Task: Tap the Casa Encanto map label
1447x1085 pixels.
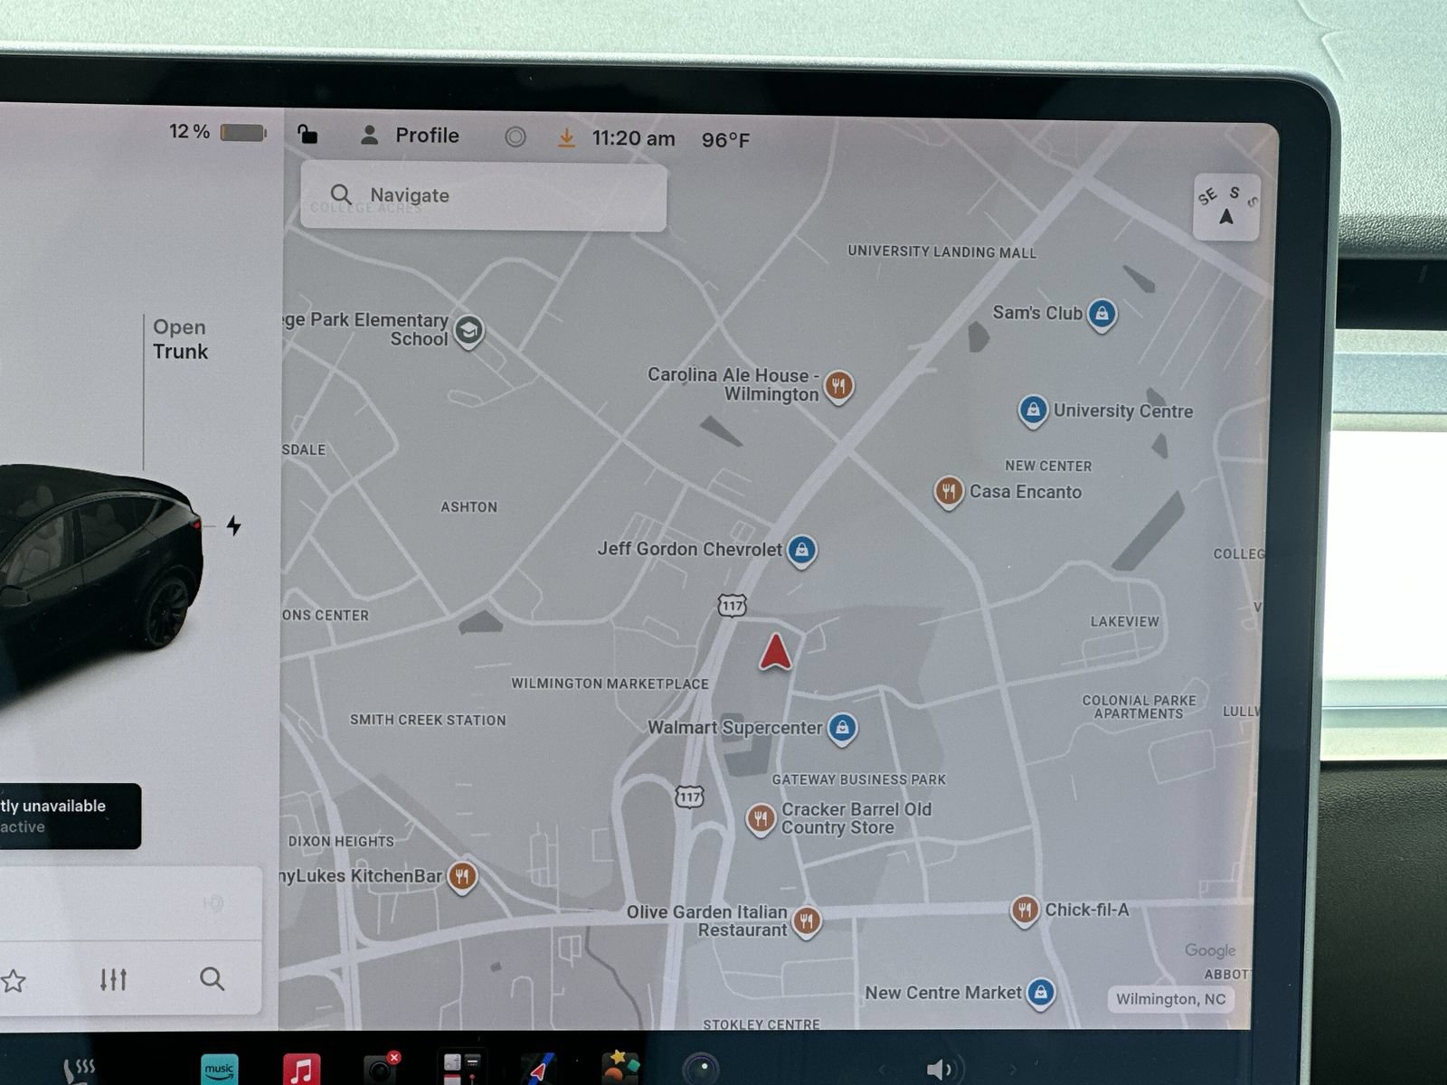Action: click(x=1026, y=492)
